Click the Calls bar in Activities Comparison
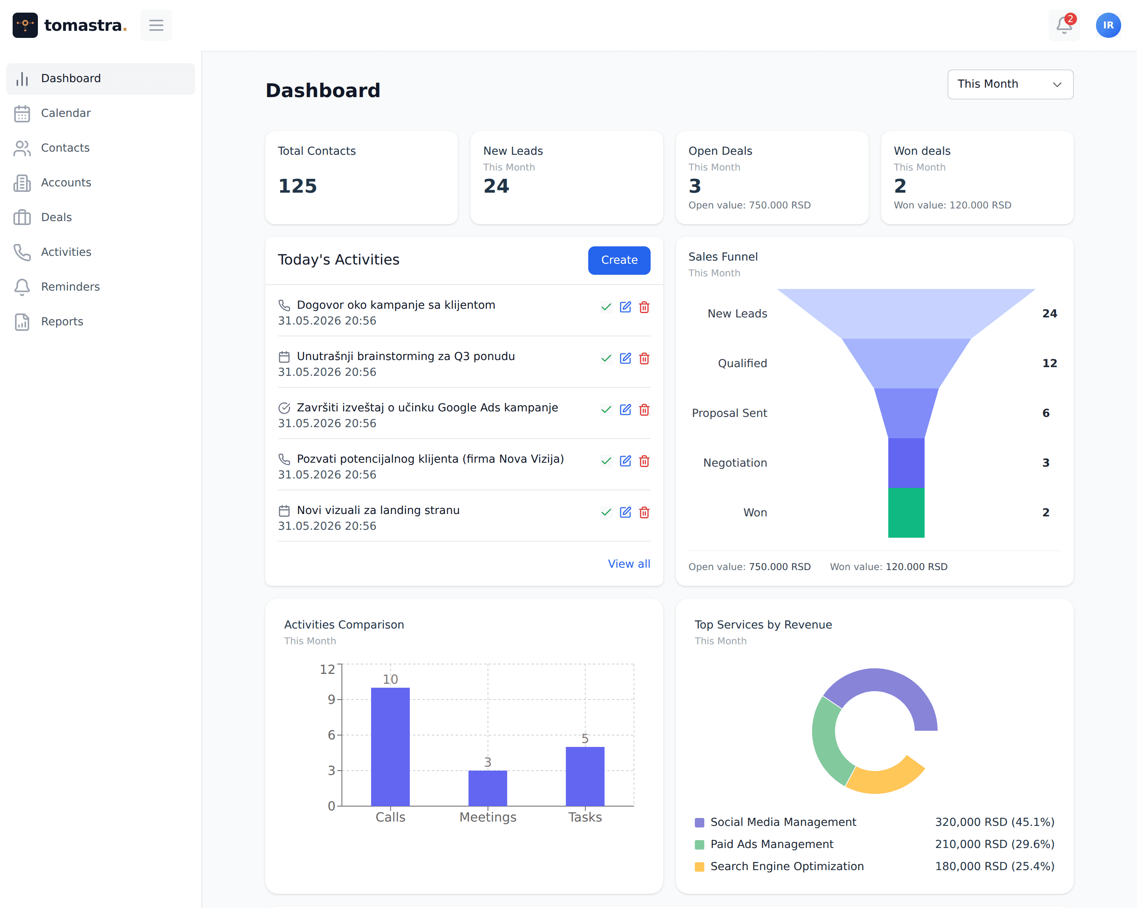 [x=390, y=747]
